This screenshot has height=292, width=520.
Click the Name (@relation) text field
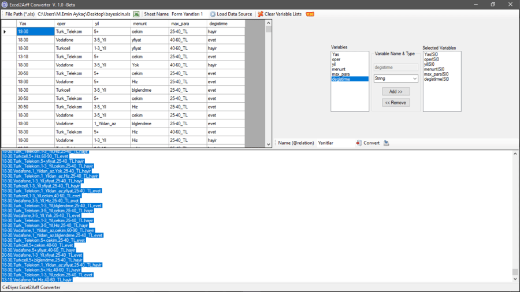click(334, 143)
